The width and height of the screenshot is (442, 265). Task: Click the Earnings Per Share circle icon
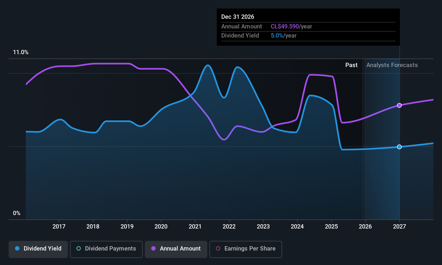218,248
